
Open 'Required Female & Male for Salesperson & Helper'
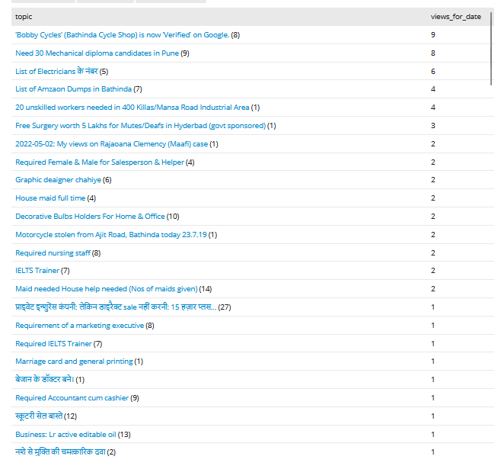(x=100, y=162)
